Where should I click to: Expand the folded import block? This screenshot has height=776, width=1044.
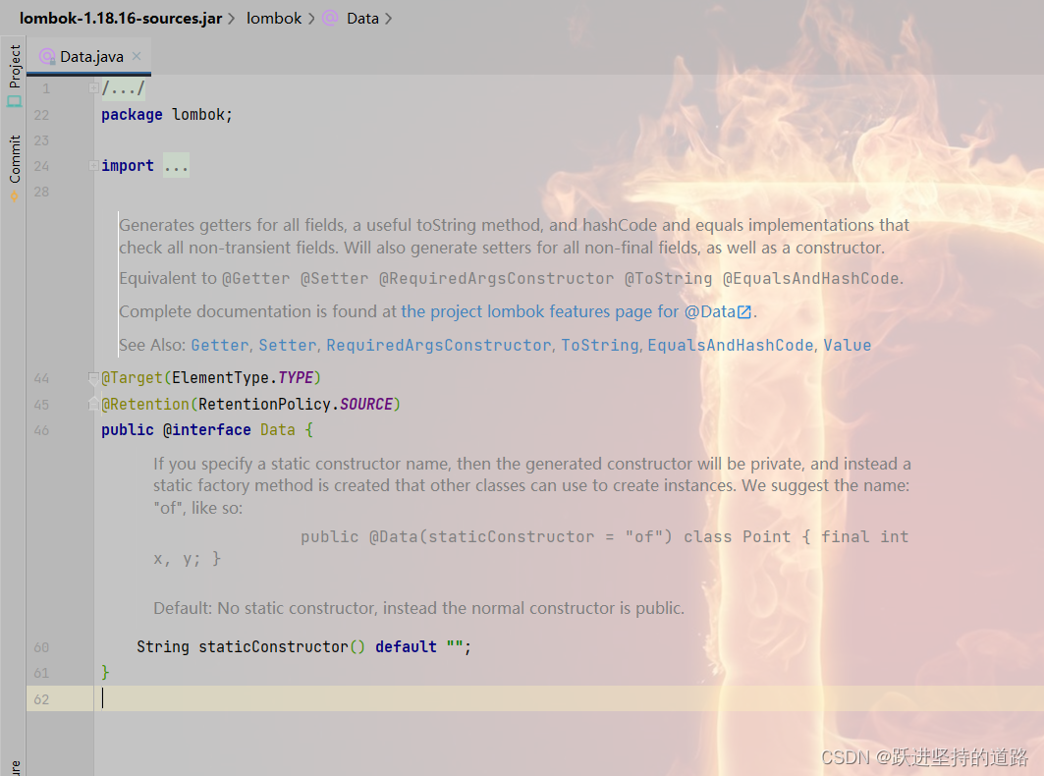pos(94,165)
